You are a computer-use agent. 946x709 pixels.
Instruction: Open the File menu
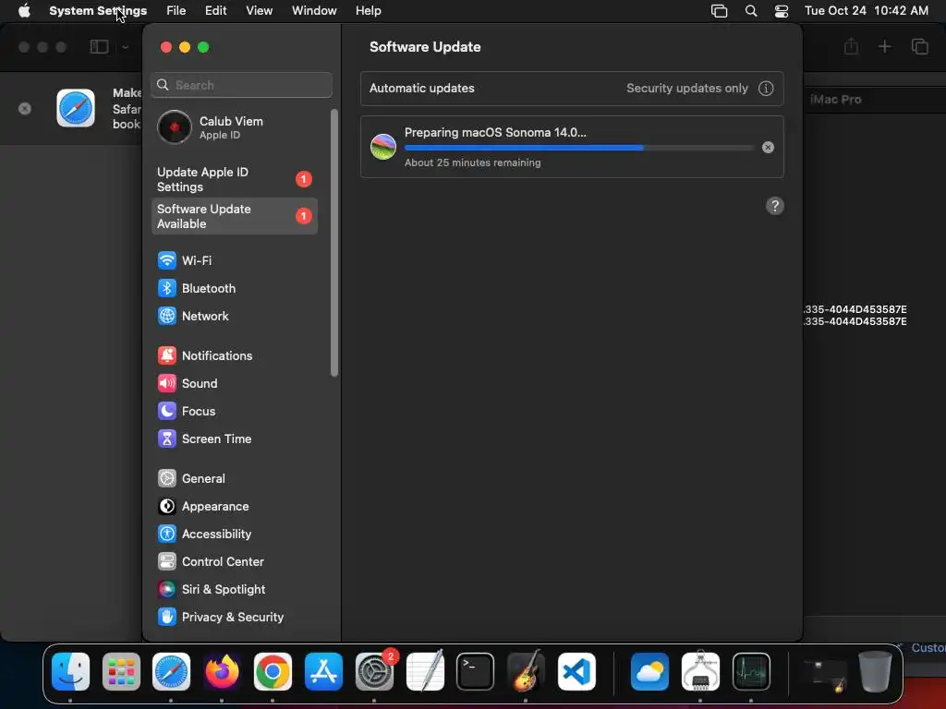coord(176,11)
